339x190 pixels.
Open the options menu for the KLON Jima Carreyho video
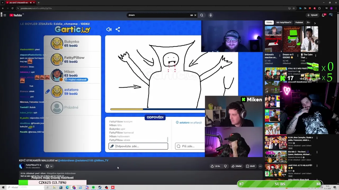pos(317,138)
